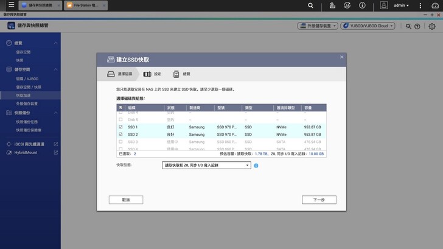Uncheck the SSD 2 checkbox
The image size is (443, 249).
coord(120,135)
